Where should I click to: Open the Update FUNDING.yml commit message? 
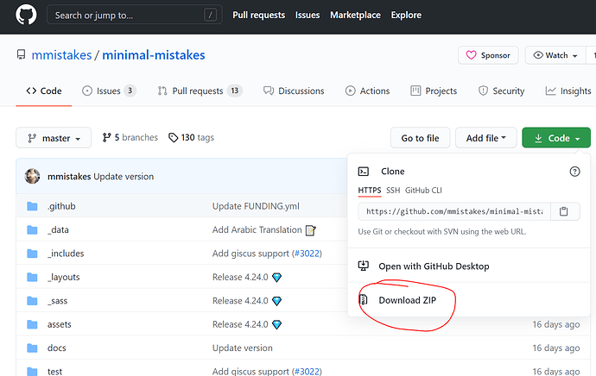coord(256,206)
